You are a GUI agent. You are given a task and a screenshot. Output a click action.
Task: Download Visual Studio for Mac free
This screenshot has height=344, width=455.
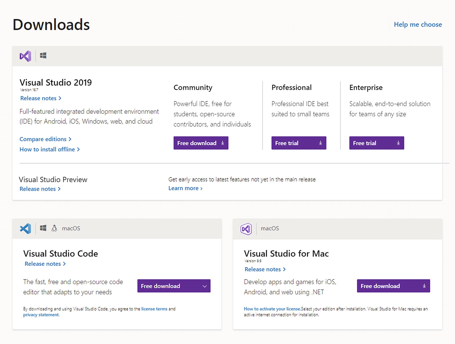(393, 286)
